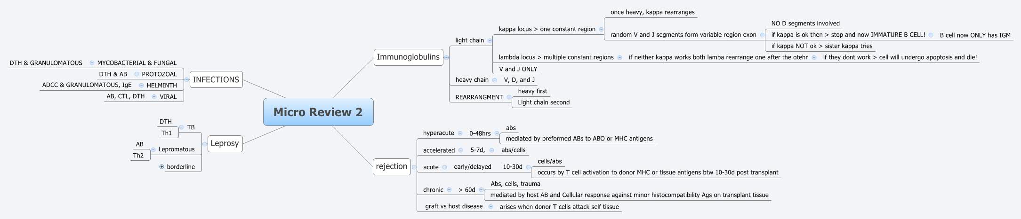Select the Leprosy topic box
Screen dimensions: 1021x219
(225, 143)
